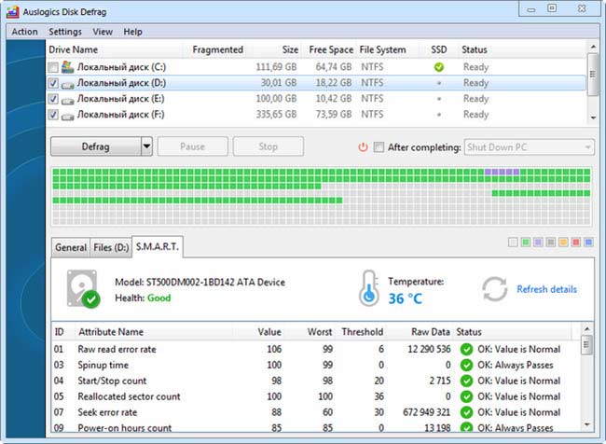
Task: Uncheck the box for disk F:
Action: click(x=53, y=115)
